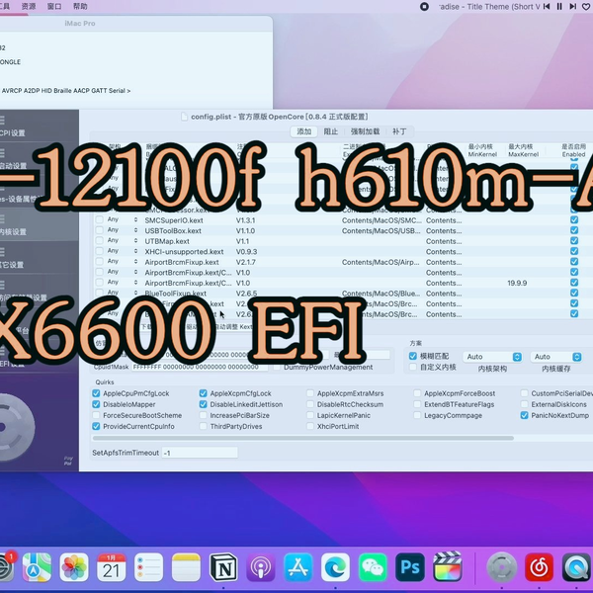The image size is (593, 593).
Task: Click the MinKernel column header
Action: (482, 150)
